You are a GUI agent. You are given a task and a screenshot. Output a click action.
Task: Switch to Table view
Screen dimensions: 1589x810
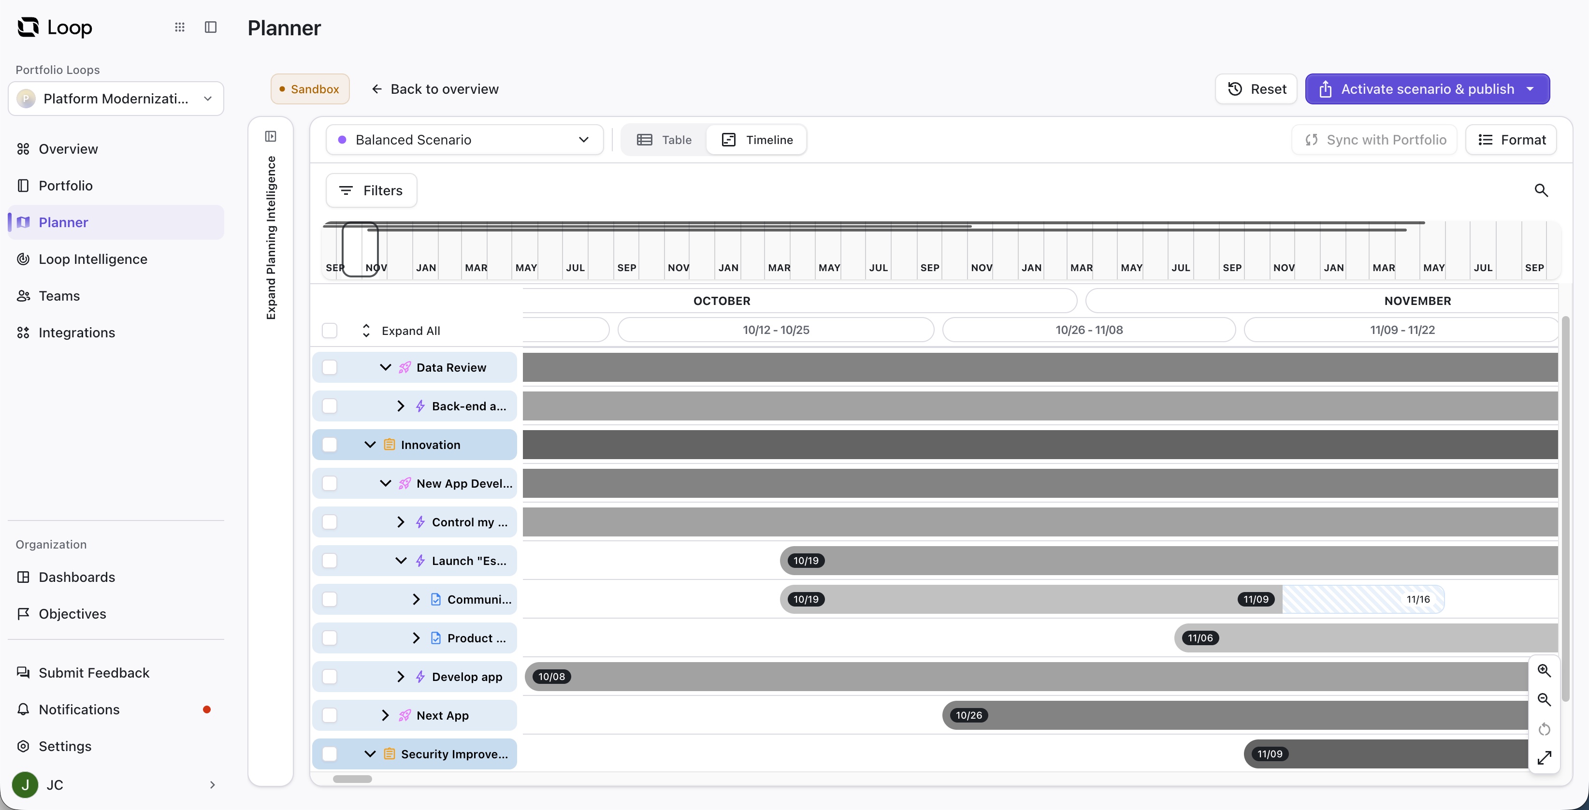pyautogui.click(x=664, y=140)
